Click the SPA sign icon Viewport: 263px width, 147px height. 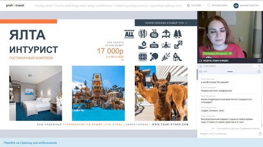[154, 45]
